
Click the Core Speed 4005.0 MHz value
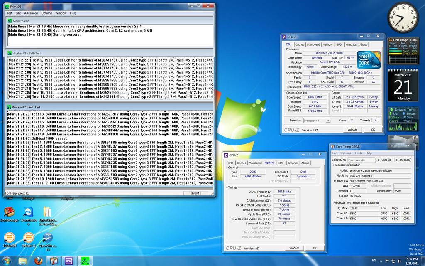315,97
